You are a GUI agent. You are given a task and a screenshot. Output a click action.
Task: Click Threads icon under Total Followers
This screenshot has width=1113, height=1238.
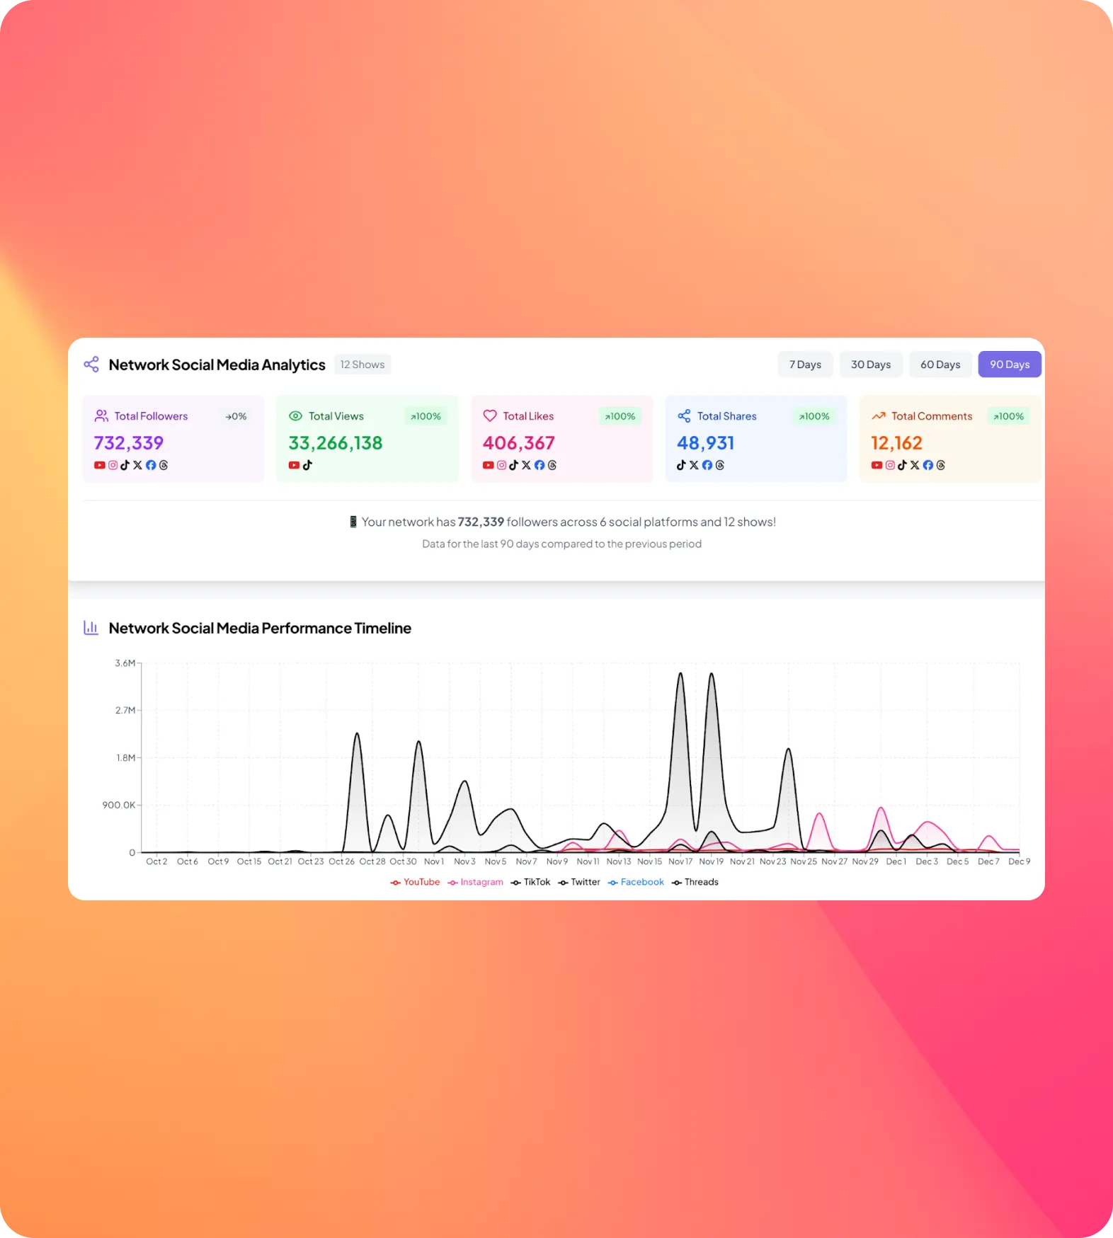pyautogui.click(x=164, y=465)
